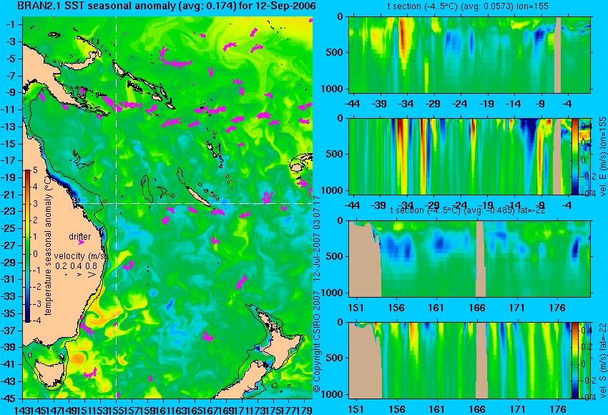This screenshot has height=415, width=608.
Task: Click the temperature anomaly color bar beside the map
Action: [x=27, y=246]
